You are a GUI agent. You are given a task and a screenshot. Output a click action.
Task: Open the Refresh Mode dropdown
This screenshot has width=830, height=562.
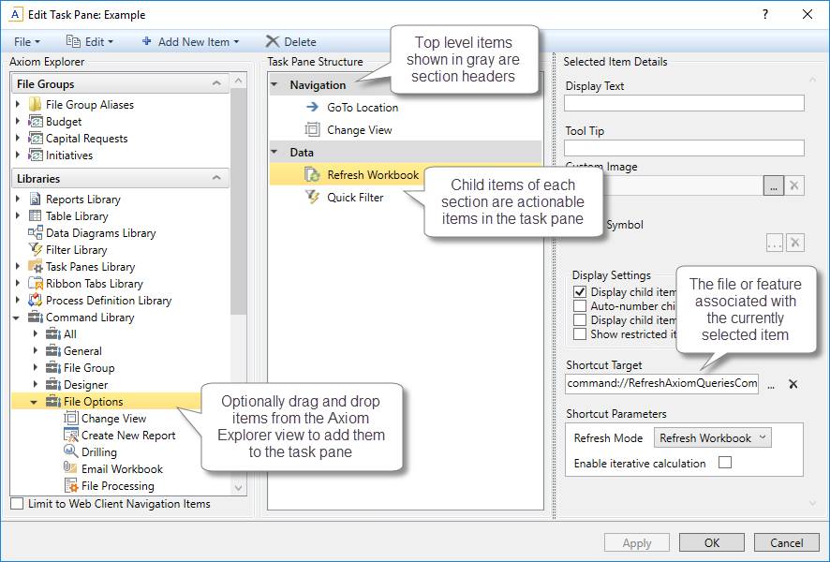tap(712, 437)
